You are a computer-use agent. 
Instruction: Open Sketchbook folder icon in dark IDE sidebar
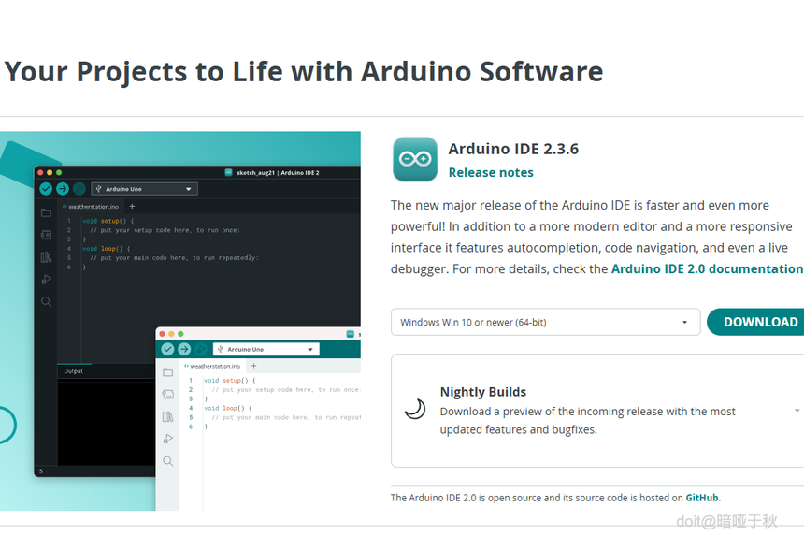[46, 213]
